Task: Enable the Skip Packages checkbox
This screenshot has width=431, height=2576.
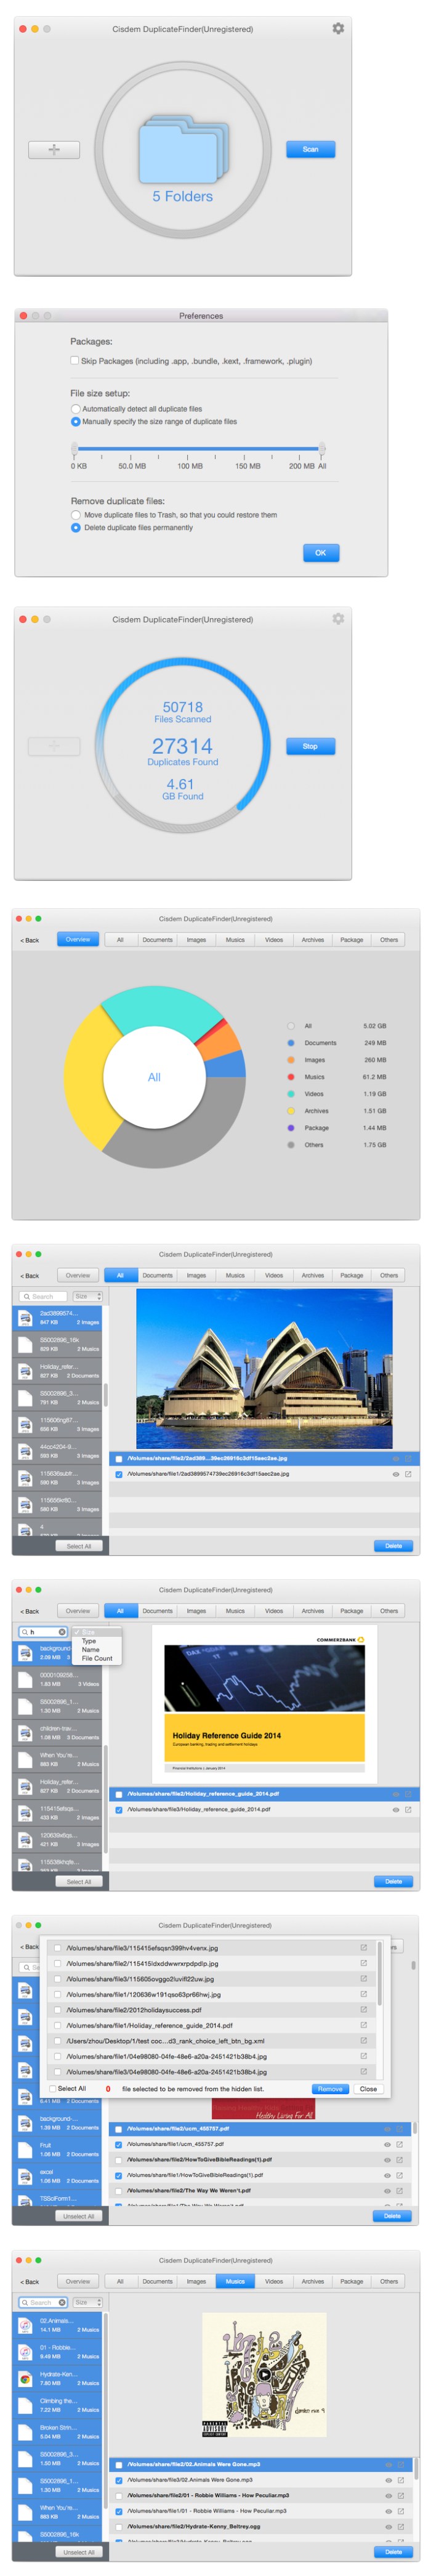Action: (x=75, y=361)
